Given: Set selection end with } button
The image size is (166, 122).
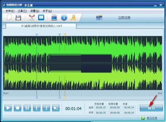Looking at the screenshot, I should pyautogui.click(x=46, y=108).
